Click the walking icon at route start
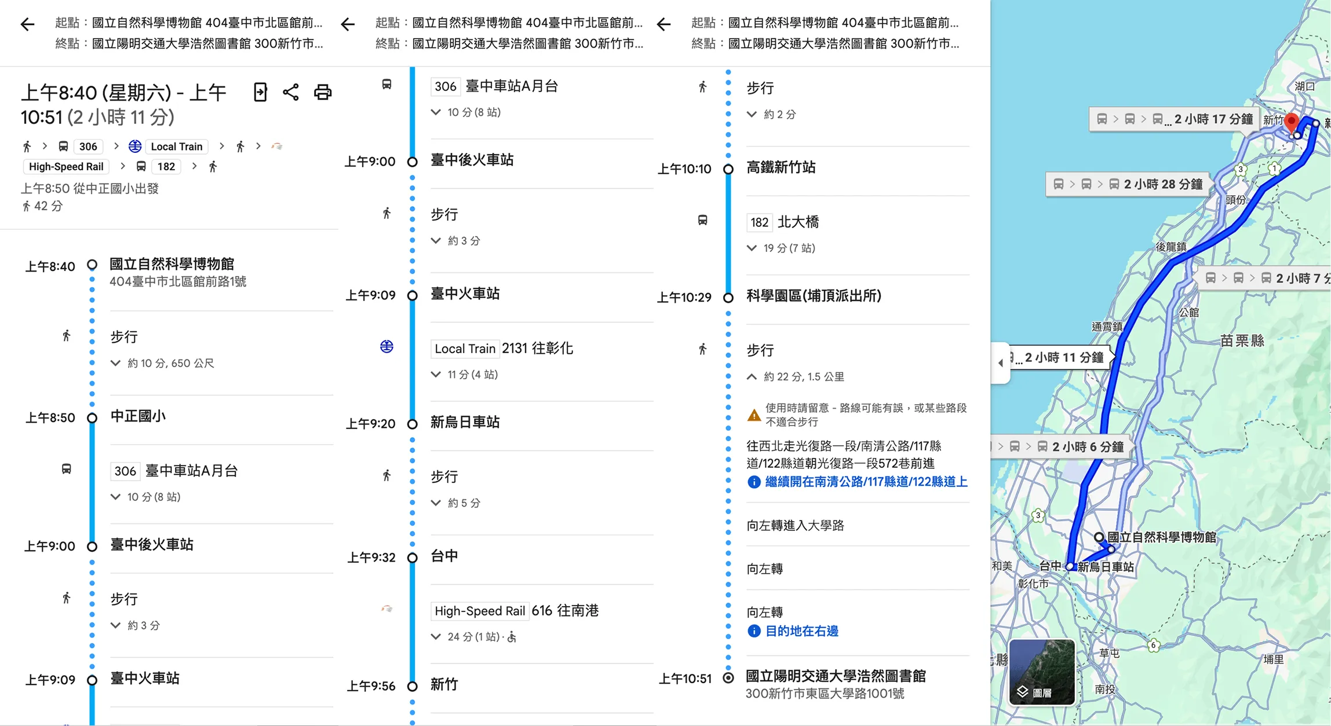The width and height of the screenshot is (1331, 726). (x=27, y=146)
